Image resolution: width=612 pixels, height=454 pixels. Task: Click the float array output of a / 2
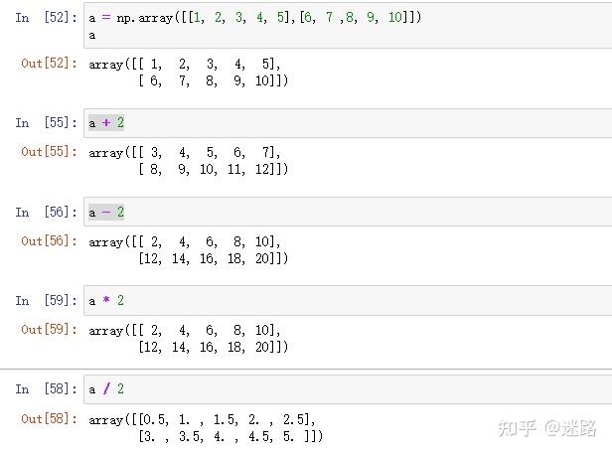click(206, 428)
